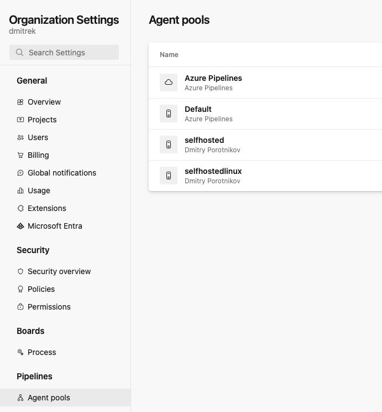Open Security overview settings
The image size is (382, 412).
(59, 271)
